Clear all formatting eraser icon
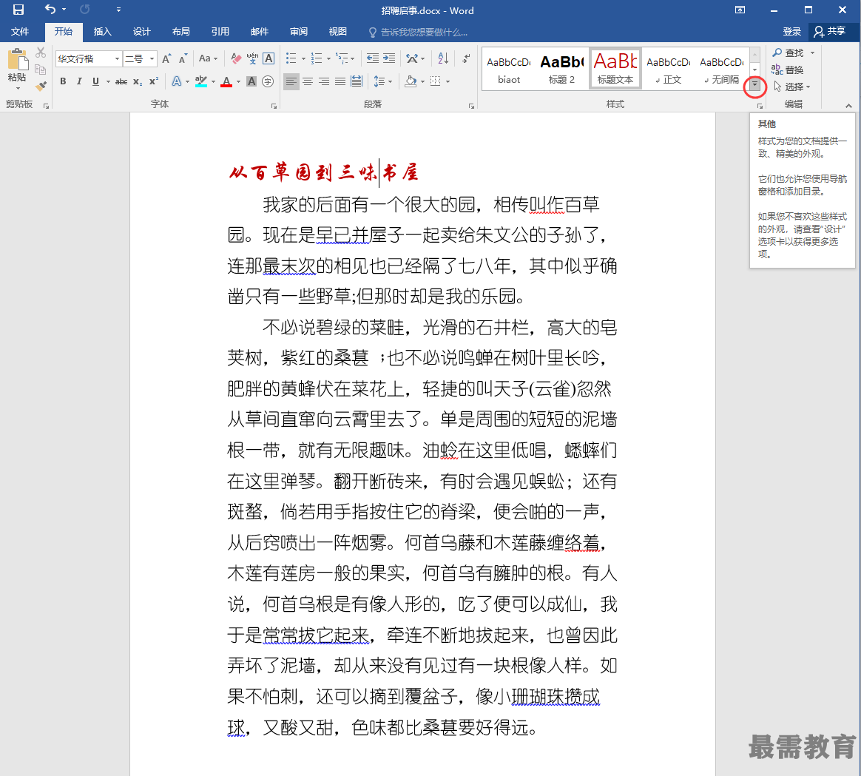 pyautogui.click(x=236, y=58)
